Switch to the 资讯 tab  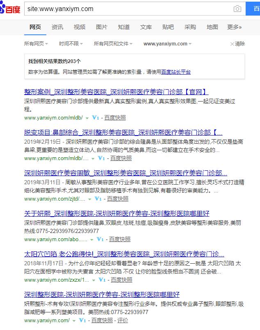tap(57, 27)
